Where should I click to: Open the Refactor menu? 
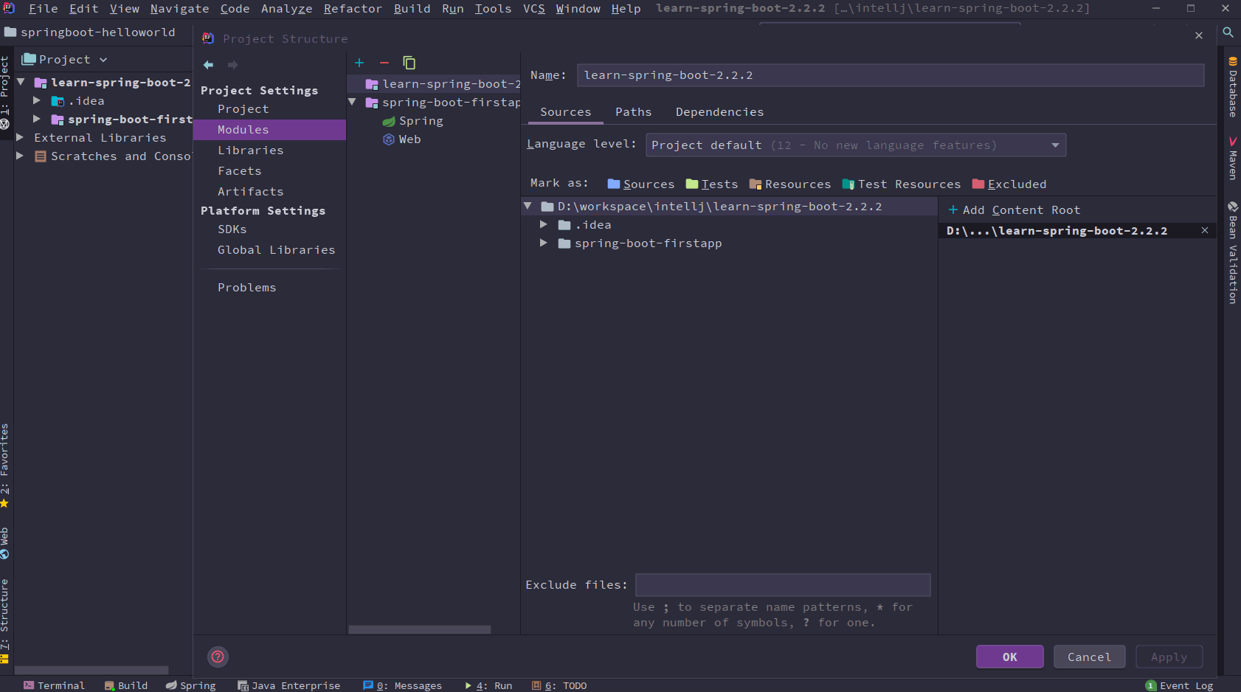coord(353,8)
